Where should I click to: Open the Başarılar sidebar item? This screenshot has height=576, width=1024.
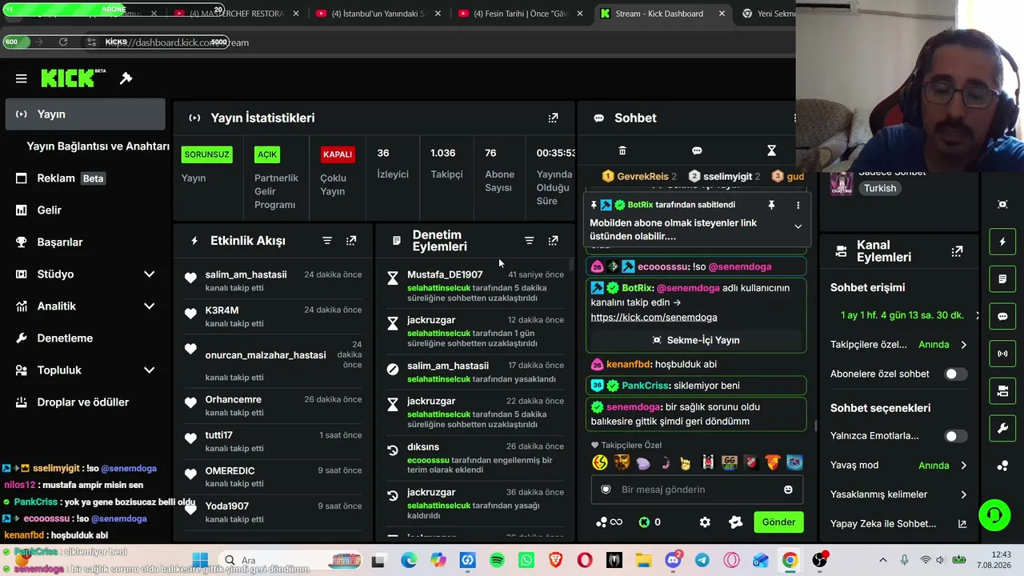85,242
